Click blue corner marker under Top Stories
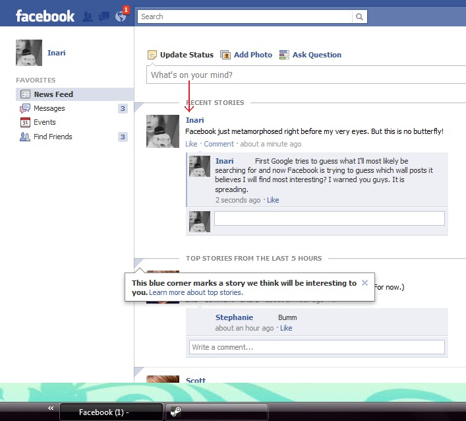Image resolution: width=466 pixels, height=421 pixels. coord(139,263)
